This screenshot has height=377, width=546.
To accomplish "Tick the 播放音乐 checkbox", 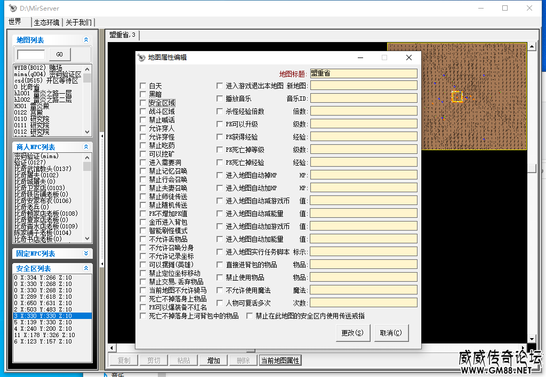I will (x=220, y=99).
